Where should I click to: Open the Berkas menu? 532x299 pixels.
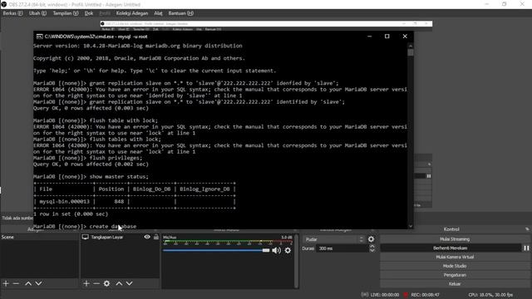pyautogui.click(x=12, y=13)
